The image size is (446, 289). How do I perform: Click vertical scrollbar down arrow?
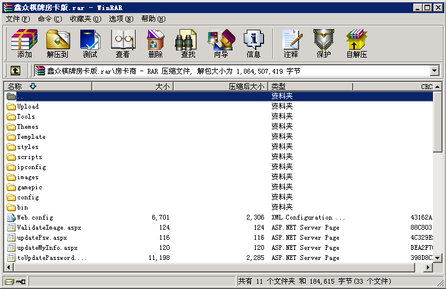439,258
